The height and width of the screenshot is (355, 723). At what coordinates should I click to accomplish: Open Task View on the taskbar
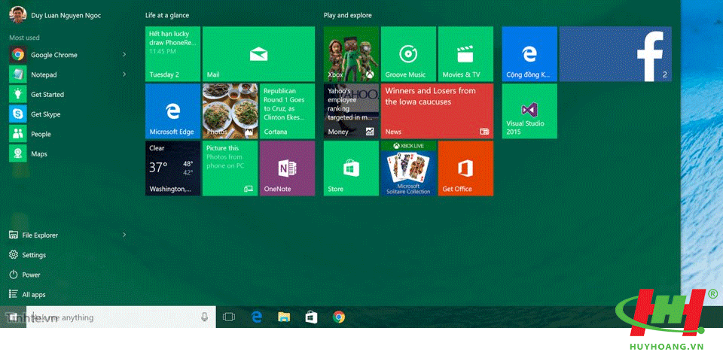229,317
